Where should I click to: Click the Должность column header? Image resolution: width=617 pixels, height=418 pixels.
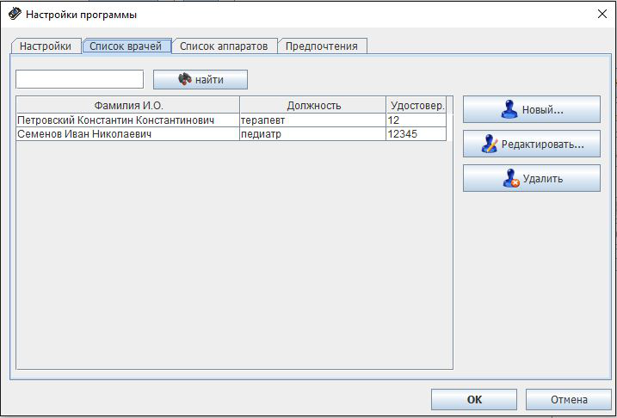pyautogui.click(x=313, y=105)
